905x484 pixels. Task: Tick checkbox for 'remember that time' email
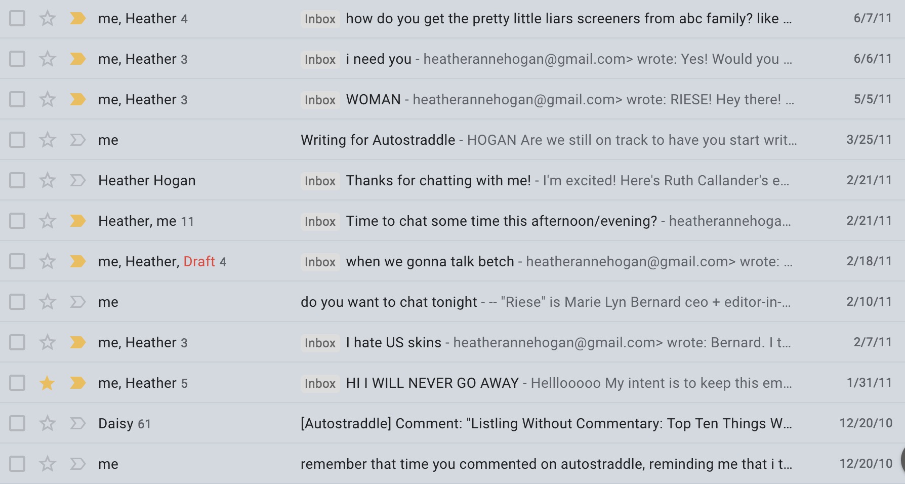point(17,464)
